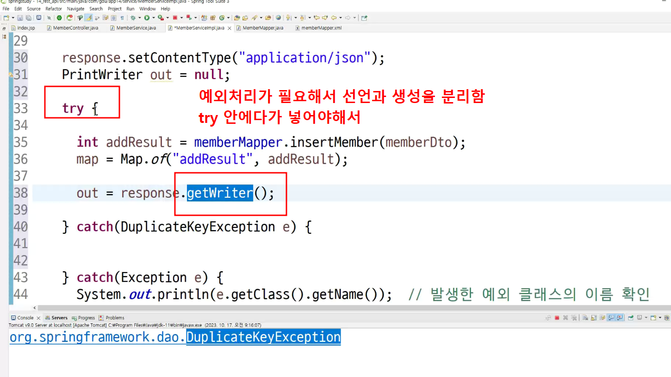Open the Forward history dropdown arrow
Image resolution: width=671 pixels, height=377 pixels.
pos(354,18)
